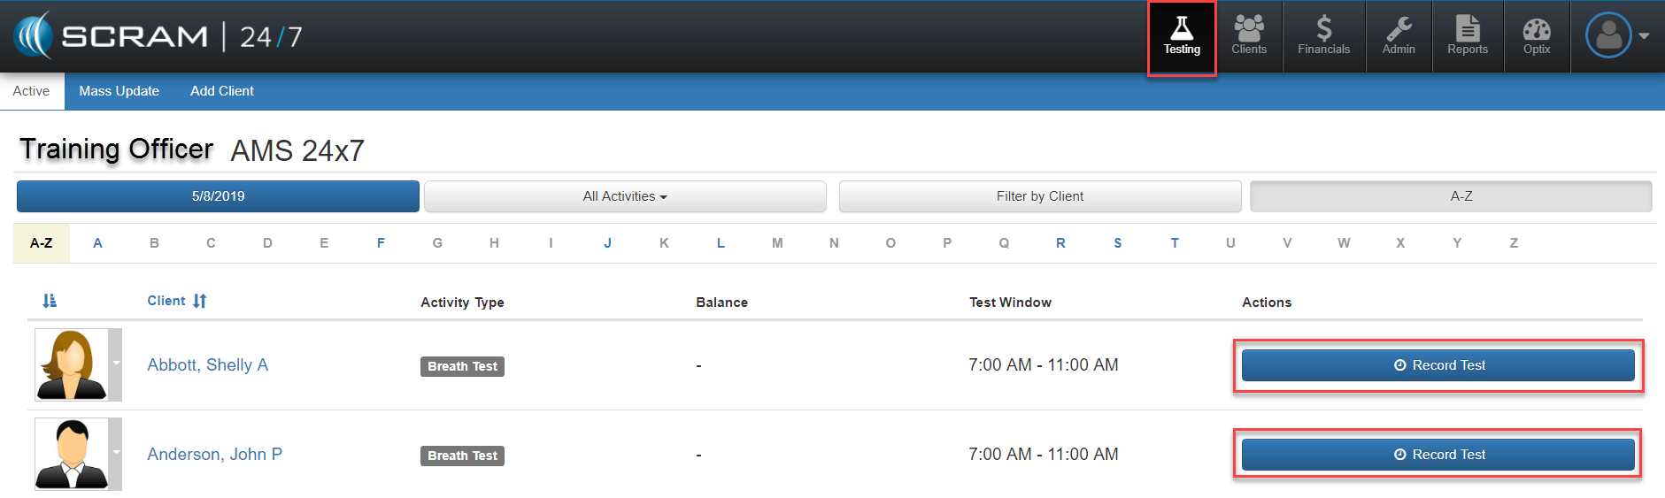Filter clients by letter S

[x=1117, y=243]
